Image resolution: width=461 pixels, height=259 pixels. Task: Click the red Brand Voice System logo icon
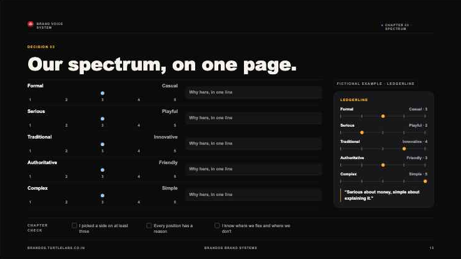pos(30,24)
